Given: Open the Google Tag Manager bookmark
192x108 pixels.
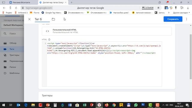Looking at the screenshot, I should coord(52,13).
